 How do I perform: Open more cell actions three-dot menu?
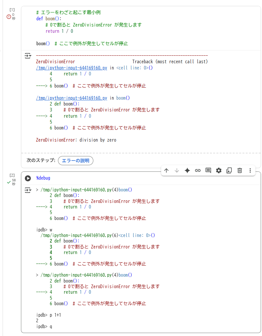pos(250,170)
